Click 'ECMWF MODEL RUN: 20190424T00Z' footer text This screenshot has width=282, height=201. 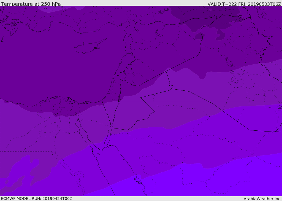coord(37,199)
